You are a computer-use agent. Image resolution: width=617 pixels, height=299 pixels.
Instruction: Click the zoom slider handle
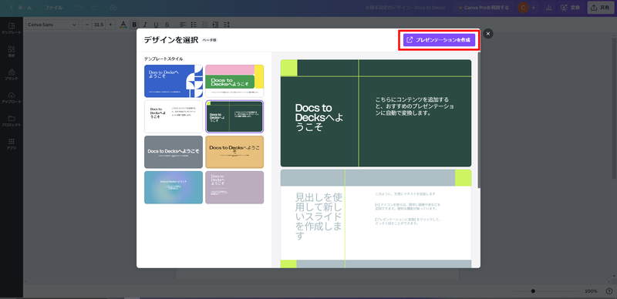click(x=533, y=291)
